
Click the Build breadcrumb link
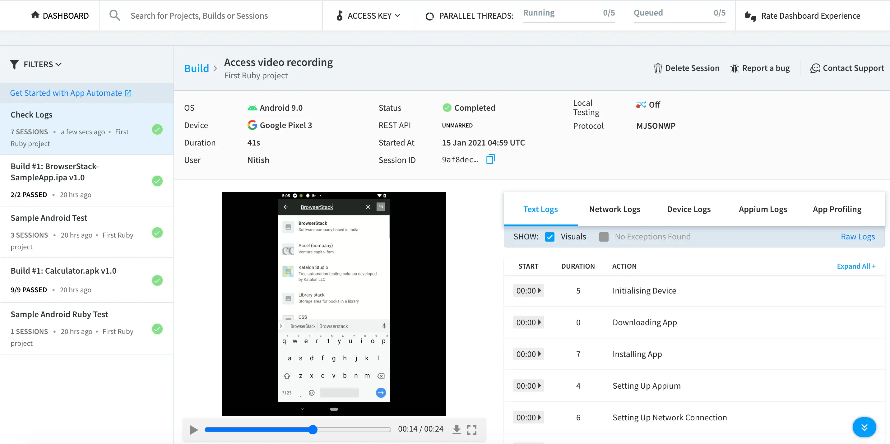tap(196, 68)
